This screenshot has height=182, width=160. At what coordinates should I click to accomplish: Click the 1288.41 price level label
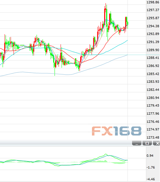coord(153,58)
